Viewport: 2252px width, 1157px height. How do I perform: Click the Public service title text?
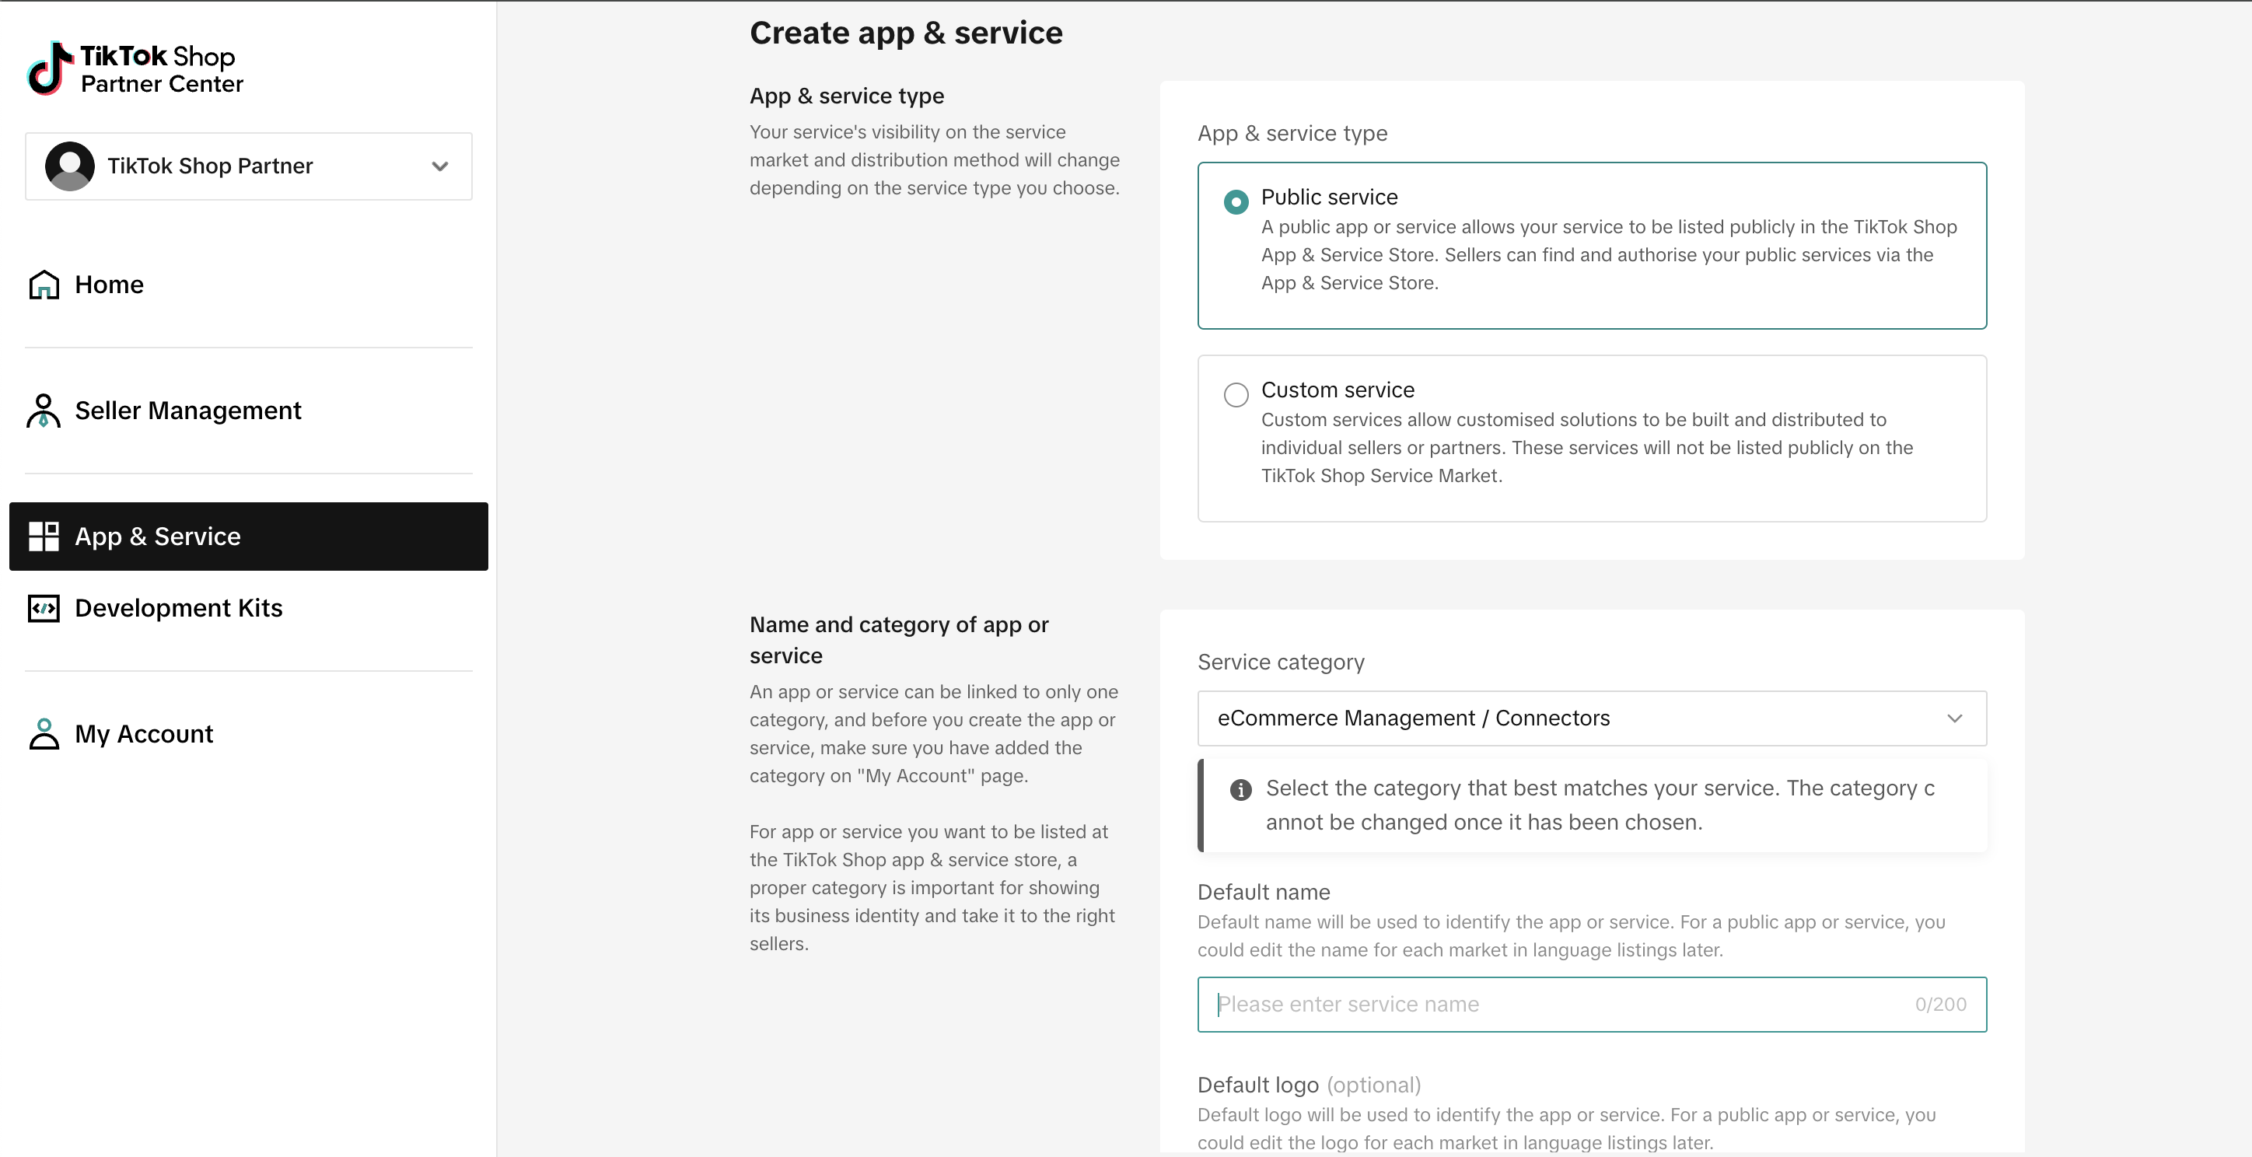coord(1329,197)
